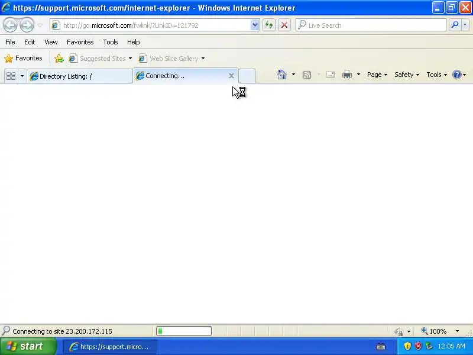The image size is (473, 355).
Task: Open the Safety command menu
Action: click(407, 75)
